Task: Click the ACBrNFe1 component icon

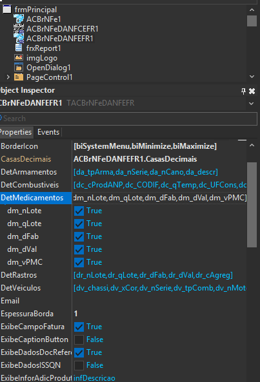Action: tap(19, 19)
